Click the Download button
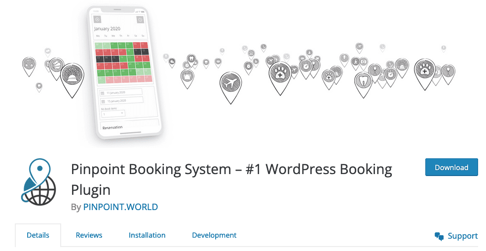Viewport: 486px width, 251px height. 451,167
